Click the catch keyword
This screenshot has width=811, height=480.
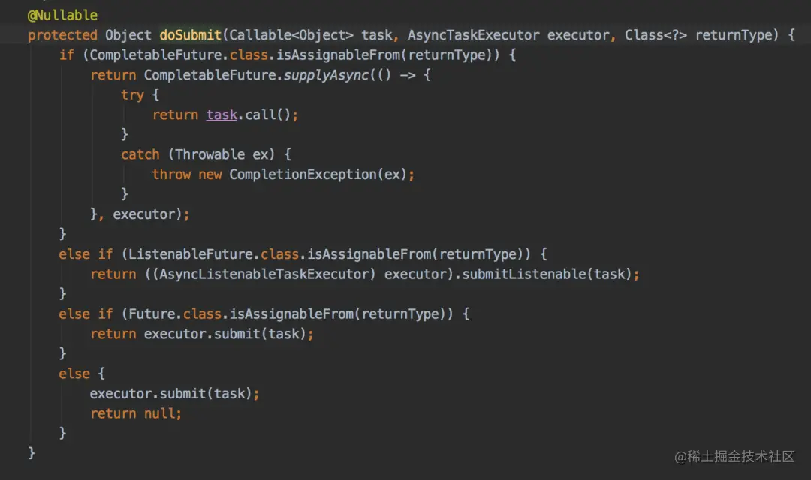140,154
